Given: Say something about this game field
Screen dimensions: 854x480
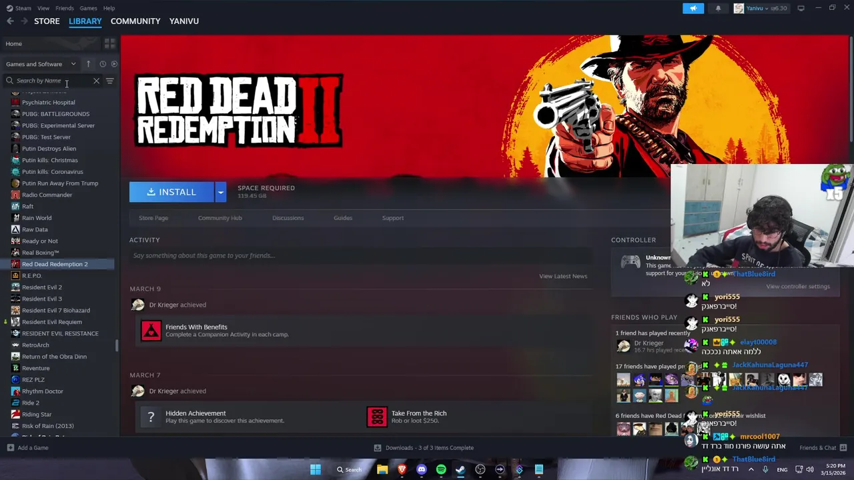Looking at the screenshot, I should (x=361, y=255).
